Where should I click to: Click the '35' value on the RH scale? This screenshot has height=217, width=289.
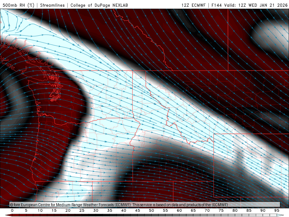point(110,210)
